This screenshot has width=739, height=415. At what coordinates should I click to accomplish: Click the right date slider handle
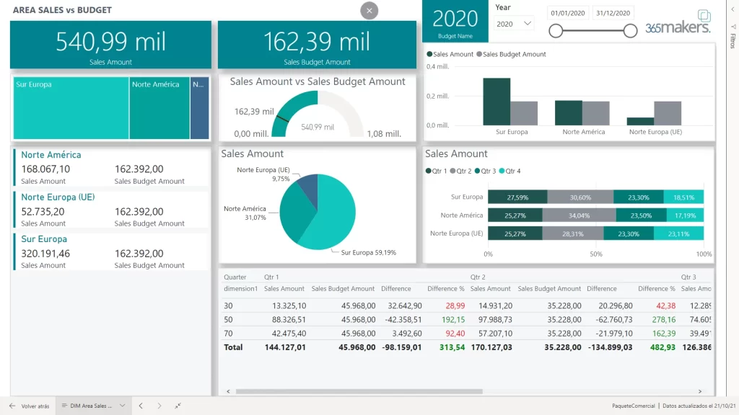point(630,30)
